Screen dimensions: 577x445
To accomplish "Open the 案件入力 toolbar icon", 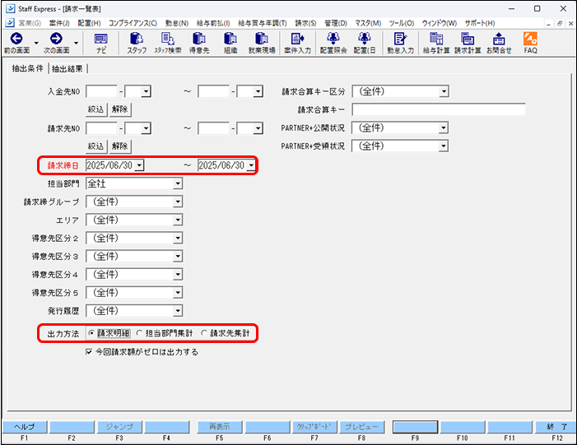I will click(297, 43).
